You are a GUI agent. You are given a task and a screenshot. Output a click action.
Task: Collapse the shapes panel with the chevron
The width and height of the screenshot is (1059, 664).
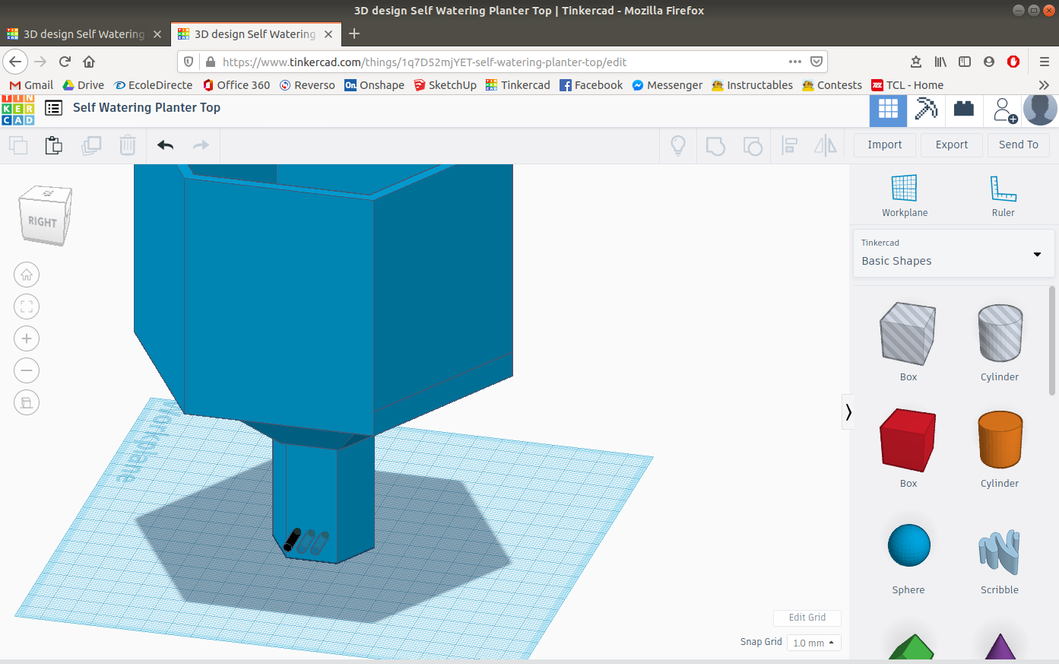coord(848,411)
